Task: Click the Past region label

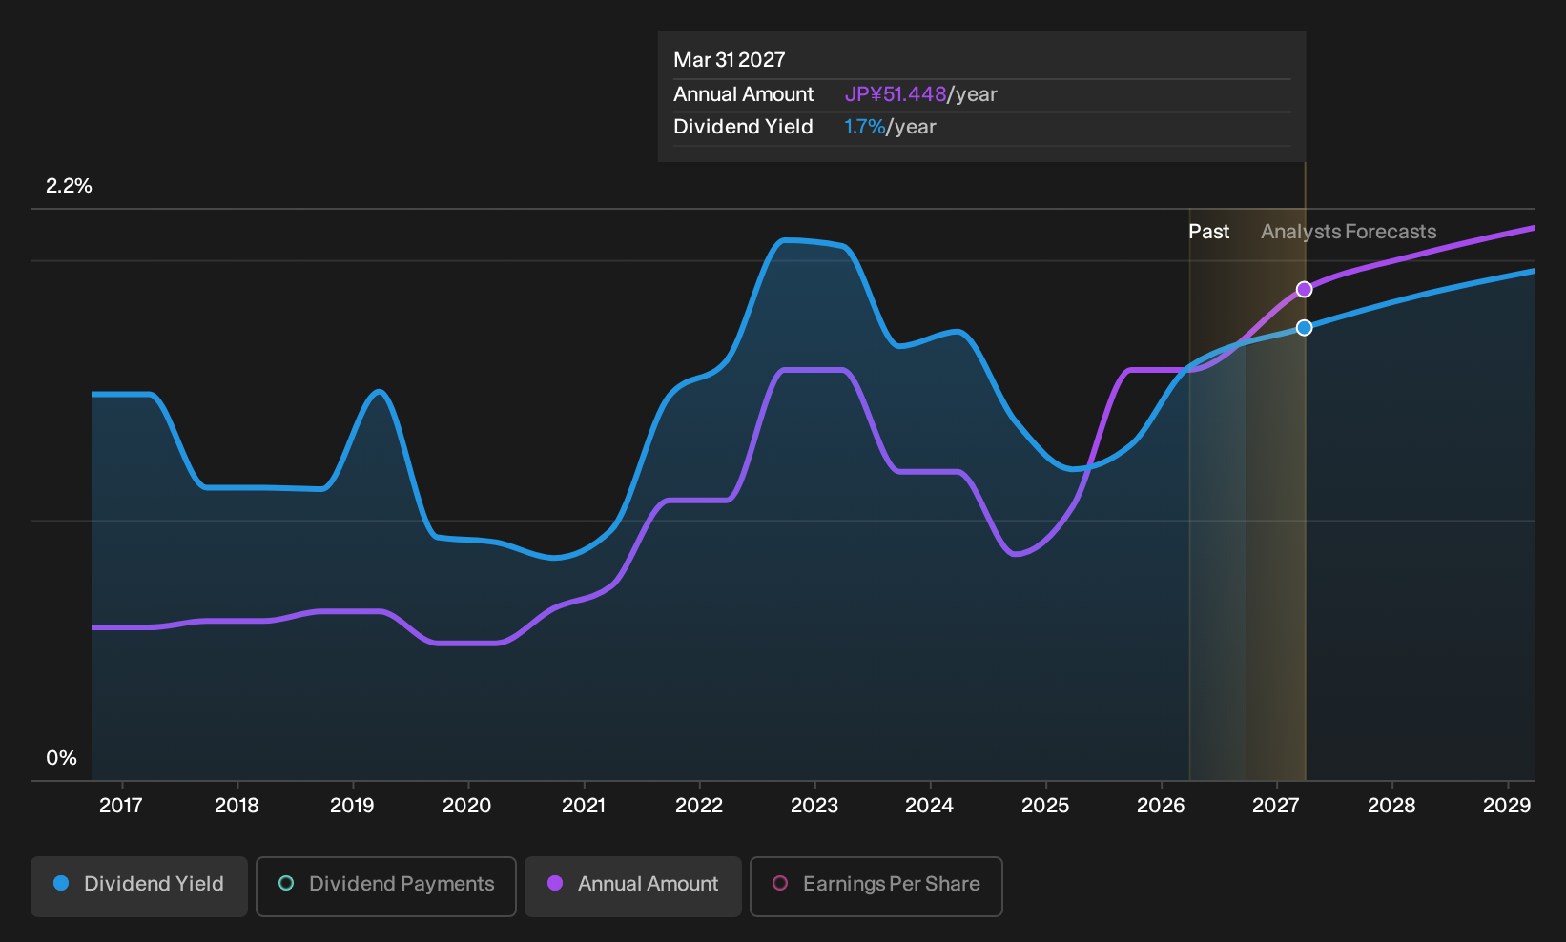Action: 1208,232
